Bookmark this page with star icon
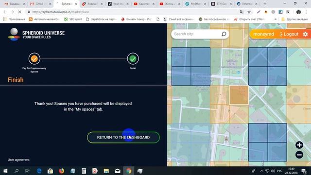The image size is (311, 175). (x=249, y=12)
